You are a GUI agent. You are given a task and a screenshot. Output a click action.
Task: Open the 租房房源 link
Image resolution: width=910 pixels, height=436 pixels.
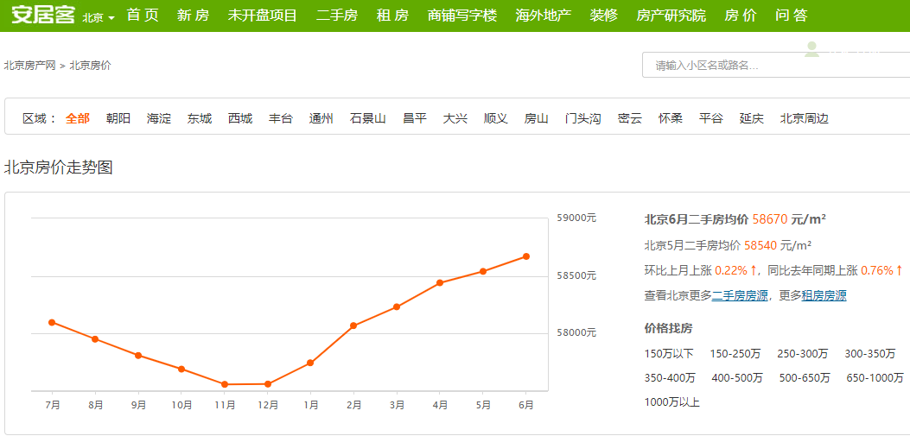pos(824,295)
